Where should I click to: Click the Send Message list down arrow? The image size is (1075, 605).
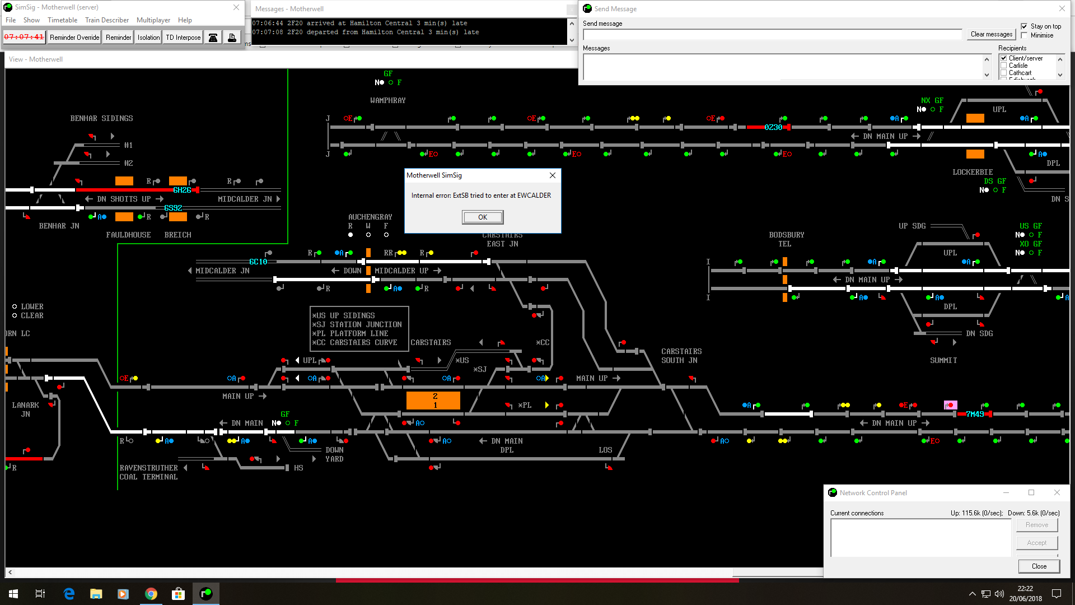point(987,75)
